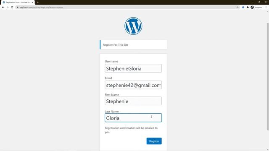
Task: Focus the Username field with StephenieGloria
Action: coord(133,68)
